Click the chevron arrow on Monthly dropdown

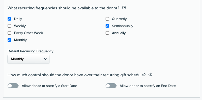click(x=46, y=59)
